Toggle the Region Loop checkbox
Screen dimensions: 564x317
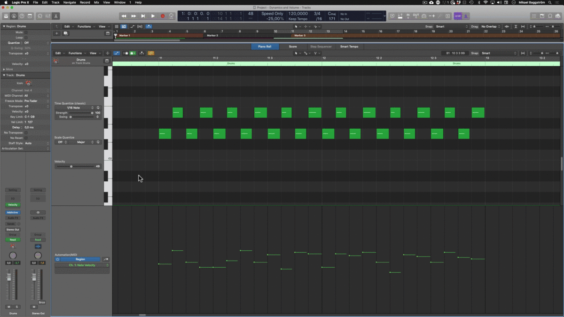[26, 38]
